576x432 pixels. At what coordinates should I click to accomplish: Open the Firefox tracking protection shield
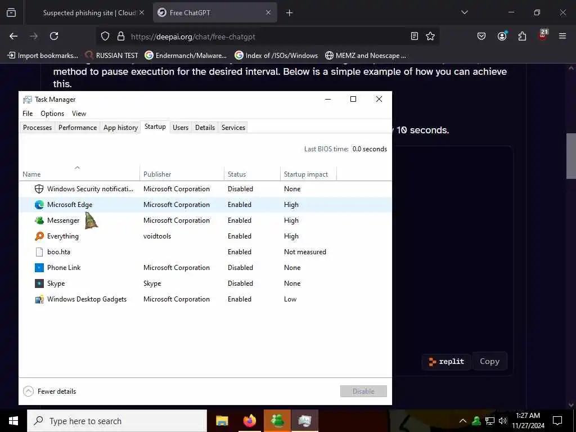coord(105,37)
